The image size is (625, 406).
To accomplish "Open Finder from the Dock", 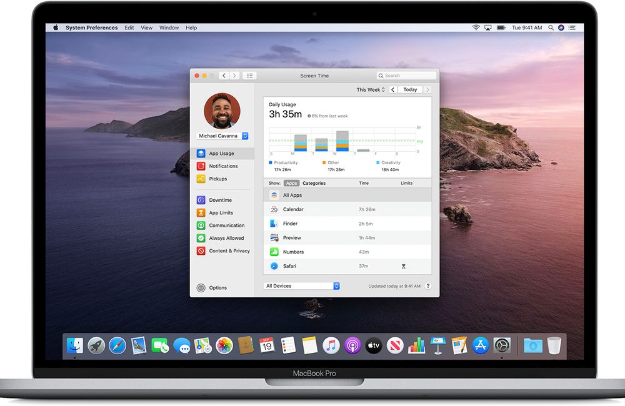I will click(75, 345).
